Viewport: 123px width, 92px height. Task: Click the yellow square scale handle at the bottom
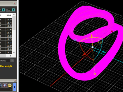tap(95, 74)
